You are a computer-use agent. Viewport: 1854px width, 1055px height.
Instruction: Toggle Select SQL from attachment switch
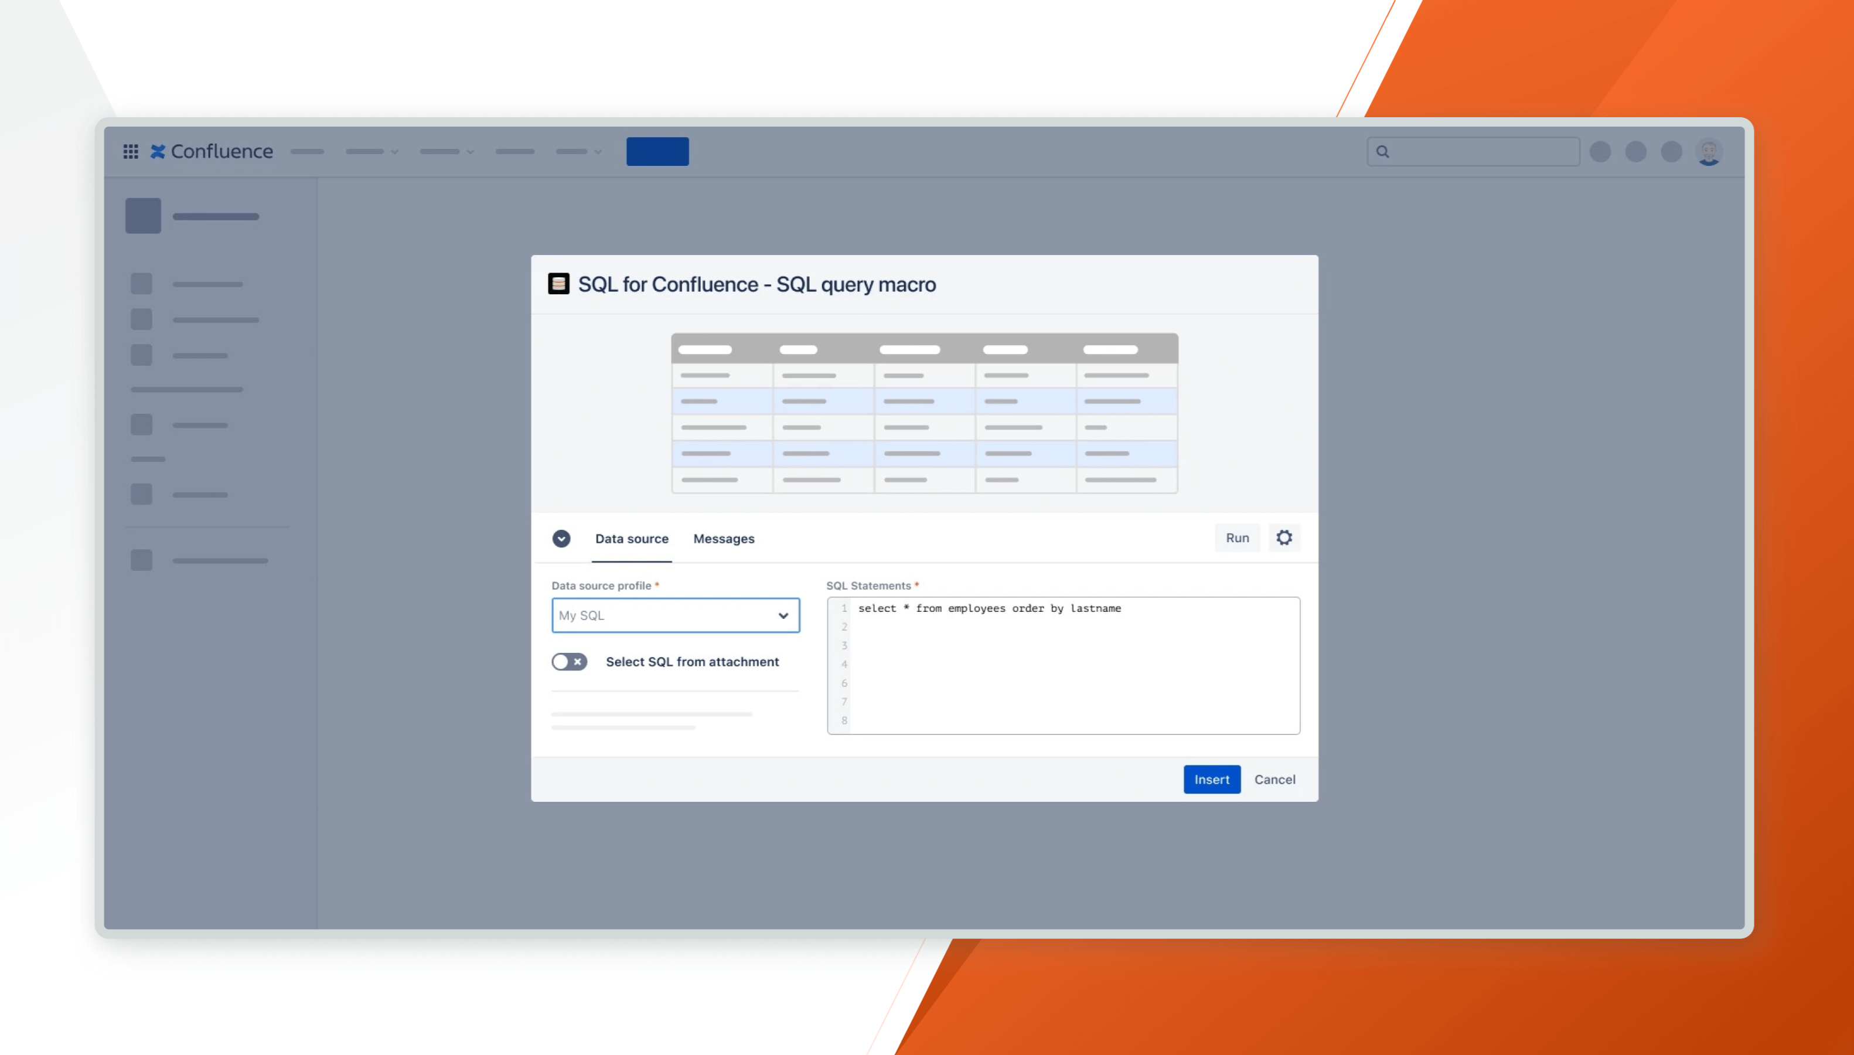point(569,662)
